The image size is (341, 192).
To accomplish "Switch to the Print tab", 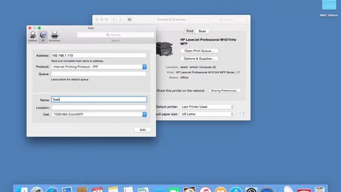I will (190, 31).
